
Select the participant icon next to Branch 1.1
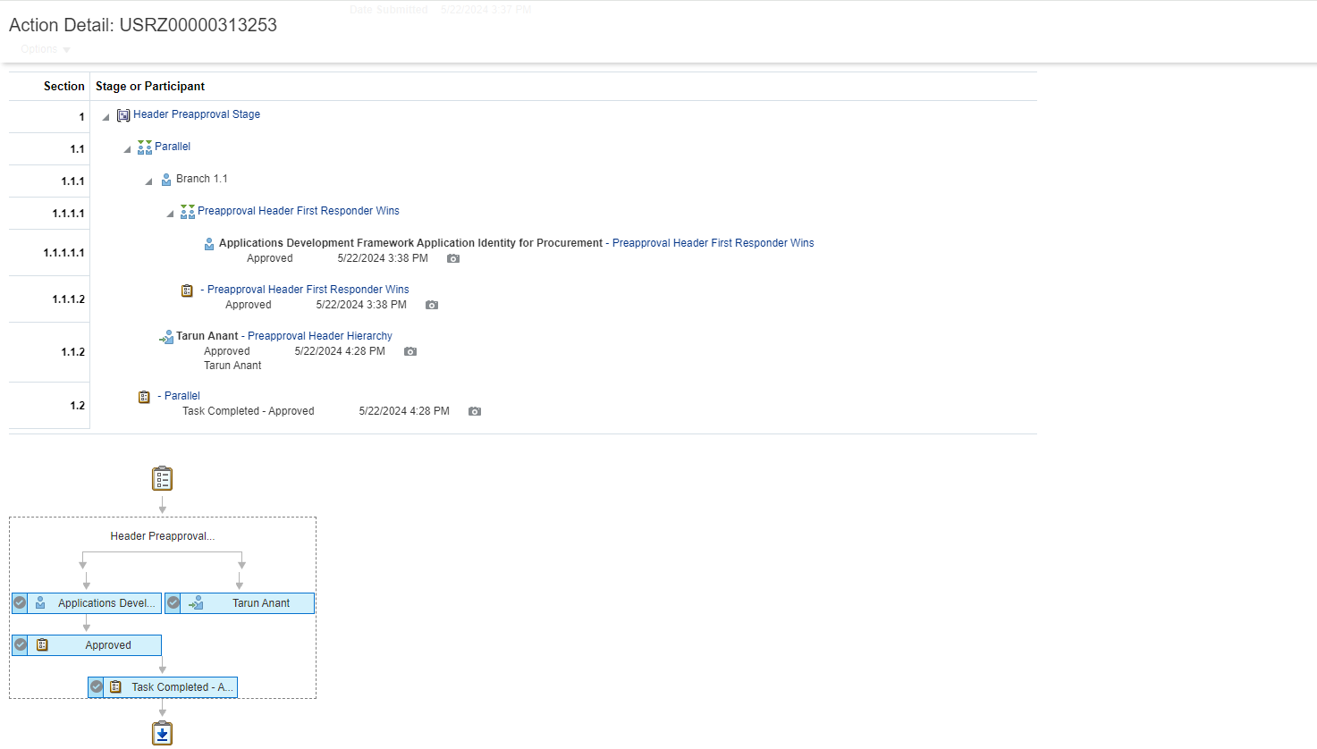point(166,179)
